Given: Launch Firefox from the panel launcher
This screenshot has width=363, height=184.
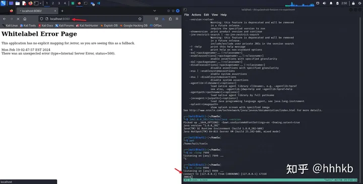Looking at the screenshot, I should tap(30, 3).
